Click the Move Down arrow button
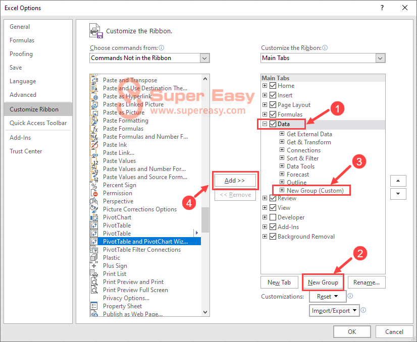 (x=398, y=194)
